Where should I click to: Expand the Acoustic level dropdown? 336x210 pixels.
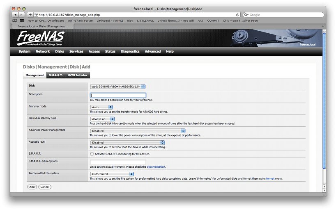pyautogui.click(x=127, y=142)
